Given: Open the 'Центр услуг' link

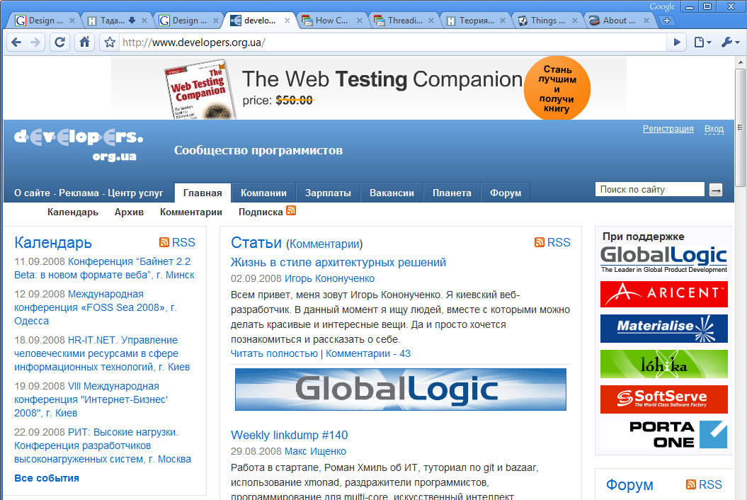Looking at the screenshot, I should point(135,193).
